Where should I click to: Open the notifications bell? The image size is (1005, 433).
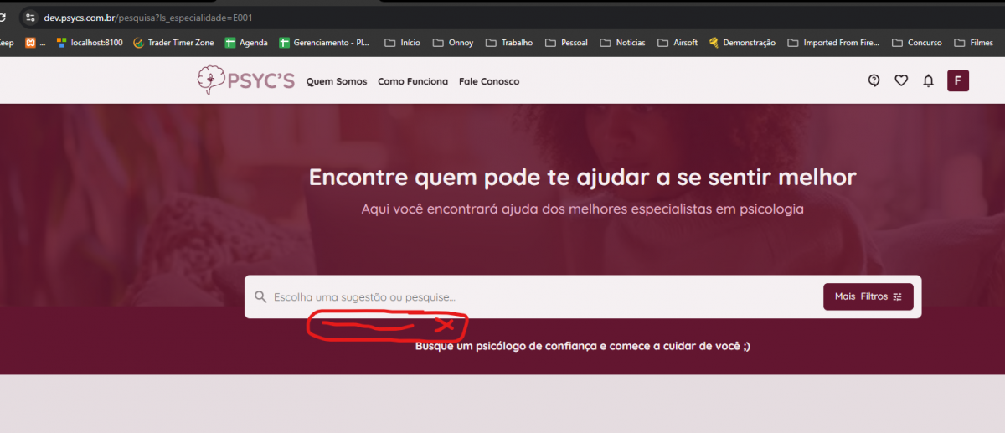pyautogui.click(x=928, y=80)
